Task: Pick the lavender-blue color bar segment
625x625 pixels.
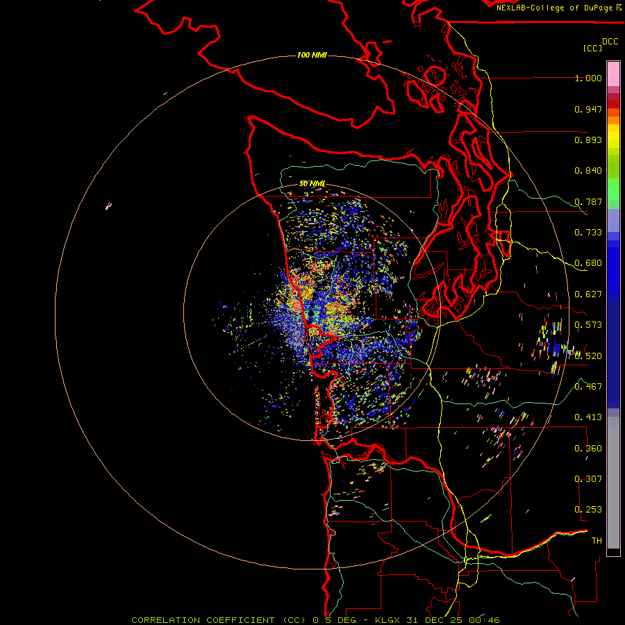Action: 613,220
